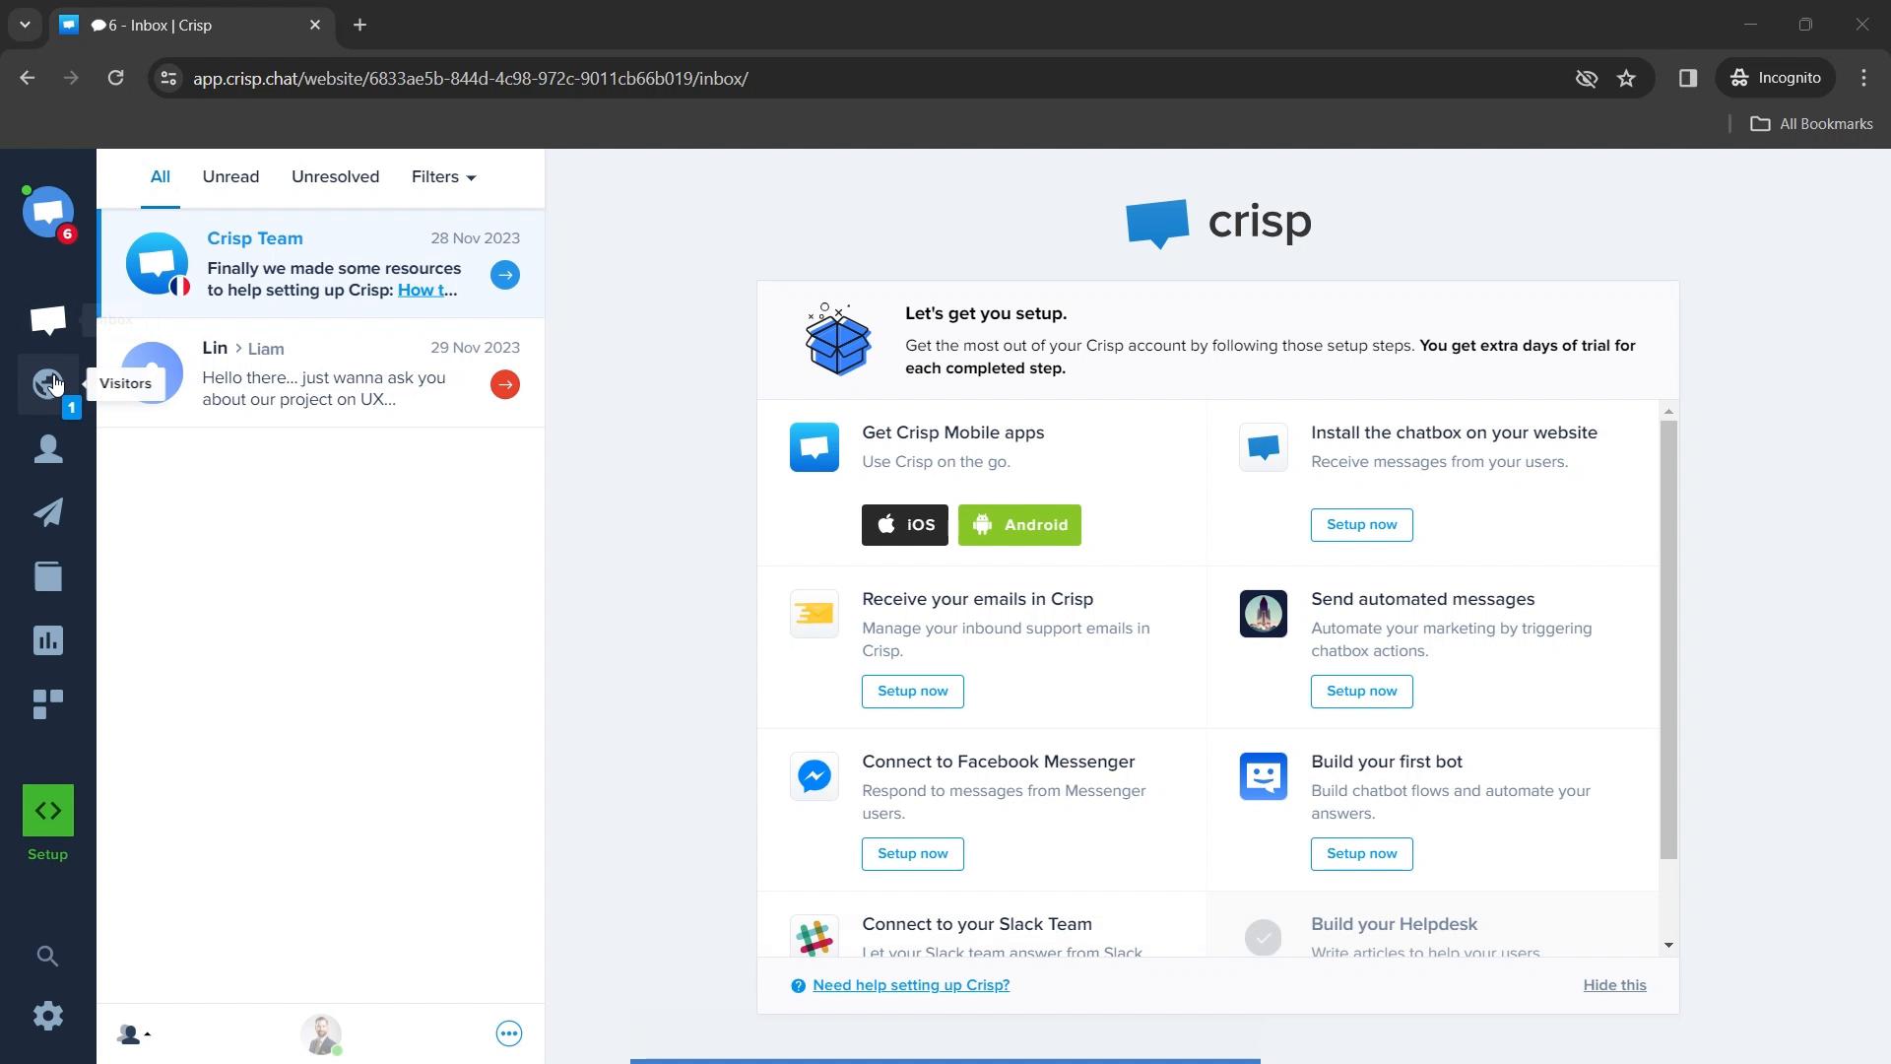The height and width of the screenshot is (1064, 1891).
Task: Click the iOS app download button
Action: click(904, 523)
